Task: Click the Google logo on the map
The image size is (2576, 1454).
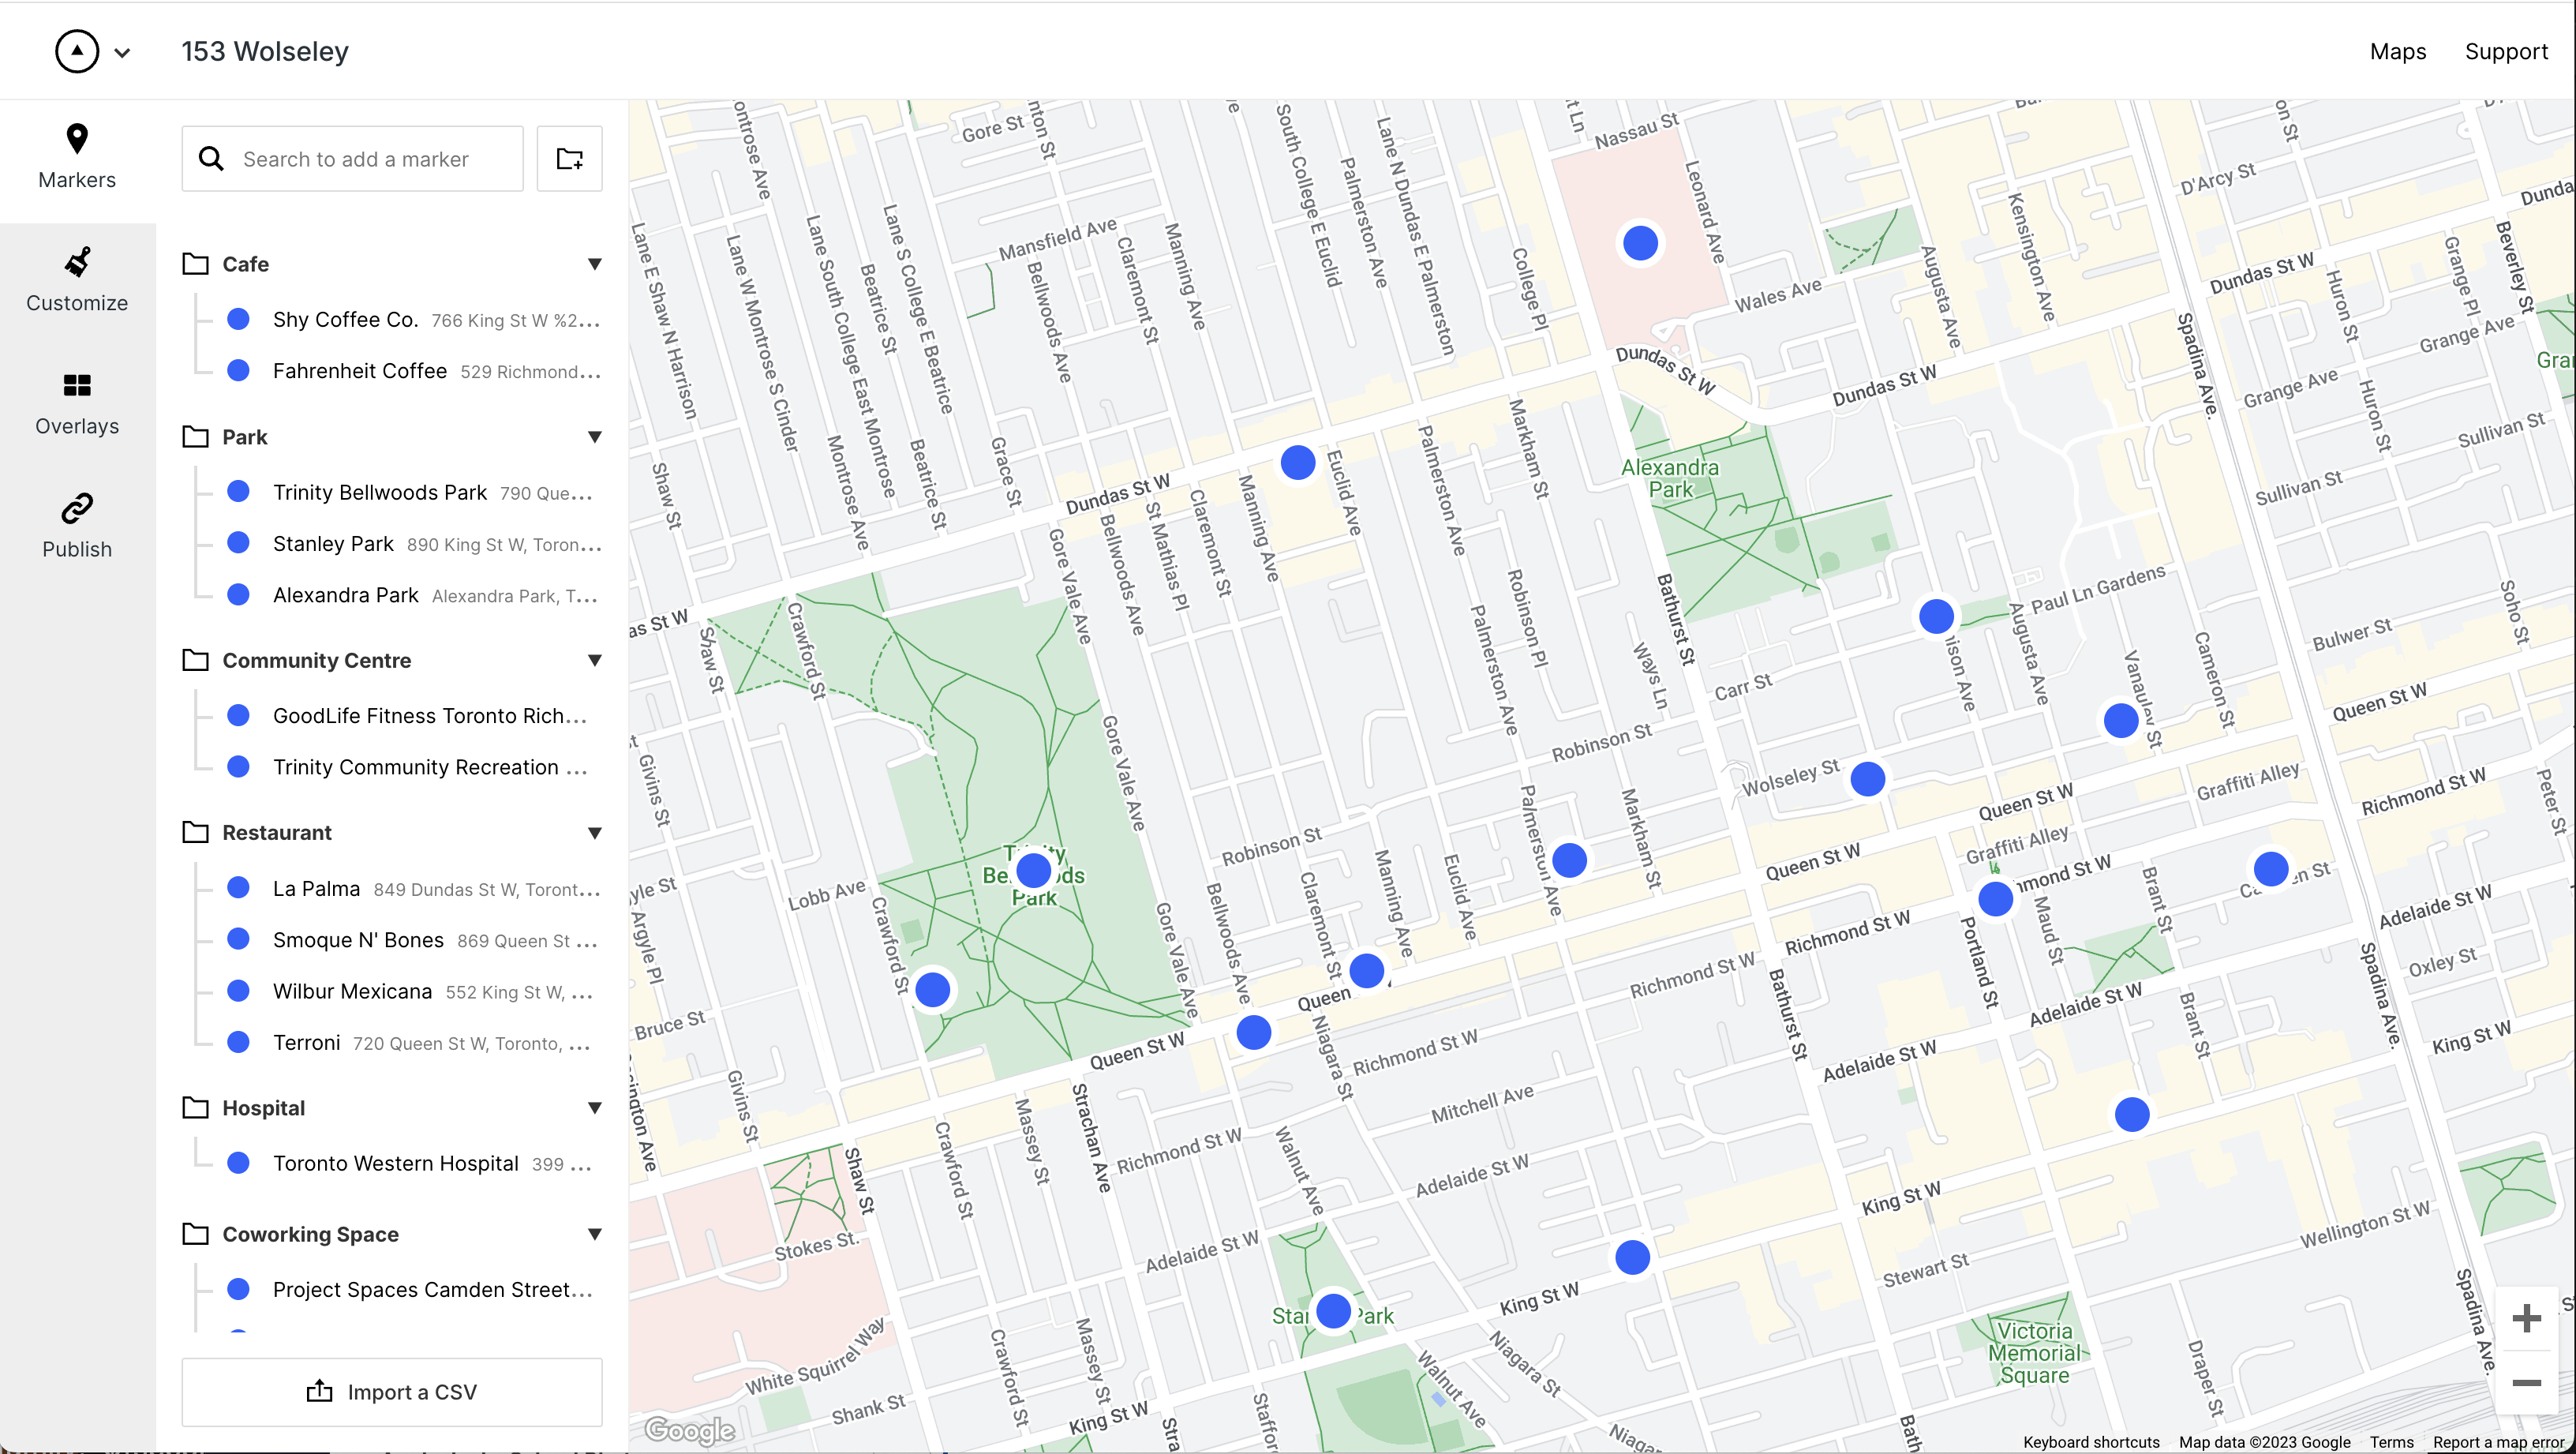Action: tap(689, 1431)
